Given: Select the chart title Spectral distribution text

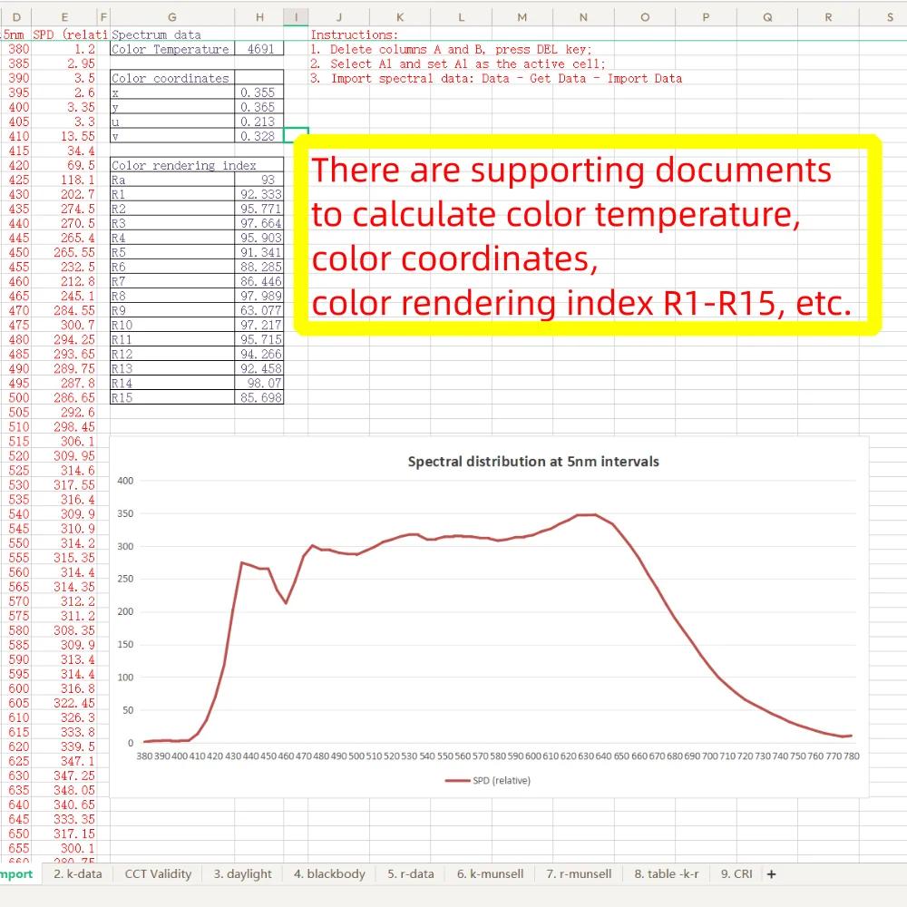Looking at the screenshot, I should tap(533, 462).
